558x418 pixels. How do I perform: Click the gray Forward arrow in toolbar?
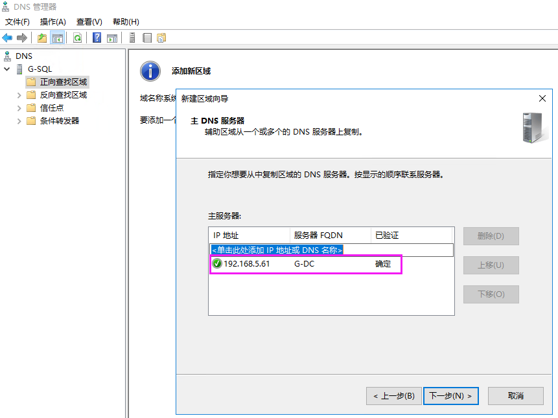tap(22, 38)
